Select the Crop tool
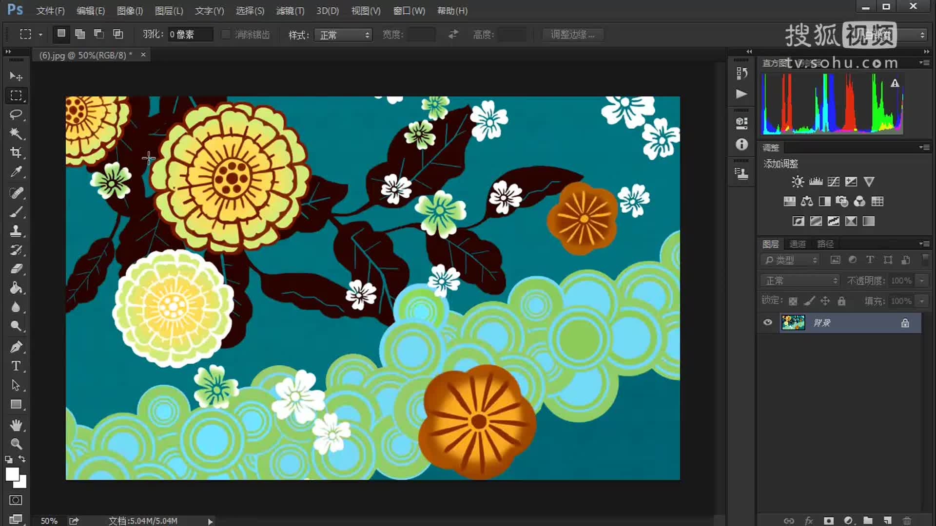This screenshot has width=936, height=526. pyautogui.click(x=16, y=152)
